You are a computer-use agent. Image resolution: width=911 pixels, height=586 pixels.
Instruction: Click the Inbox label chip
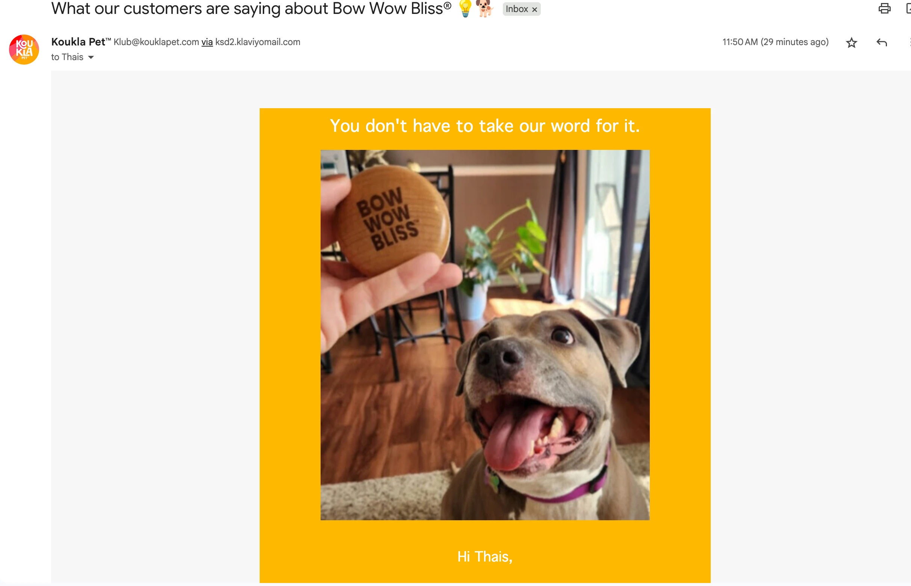[517, 9]
